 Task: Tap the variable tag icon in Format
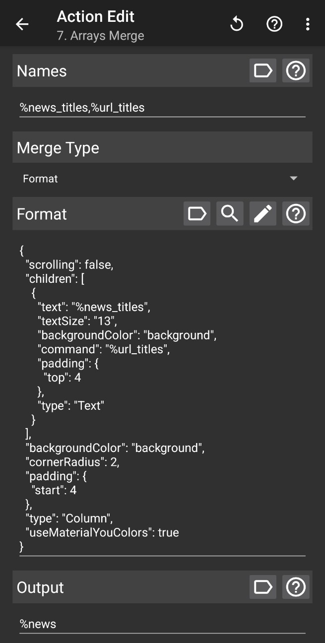[197, 214]
